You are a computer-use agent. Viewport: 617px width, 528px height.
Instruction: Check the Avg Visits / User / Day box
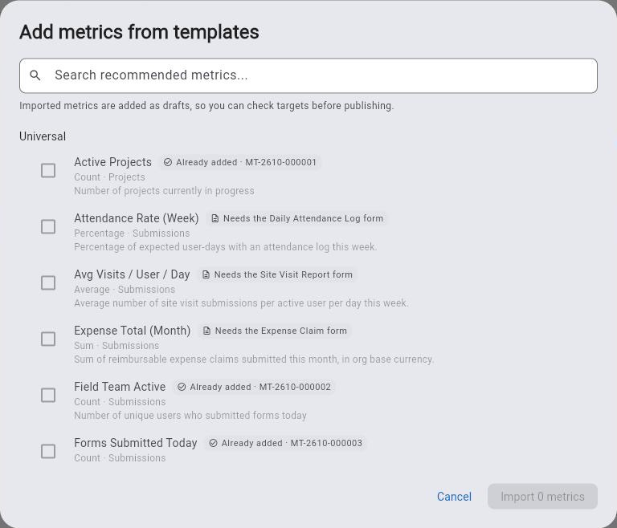click(x=48, y=282)
